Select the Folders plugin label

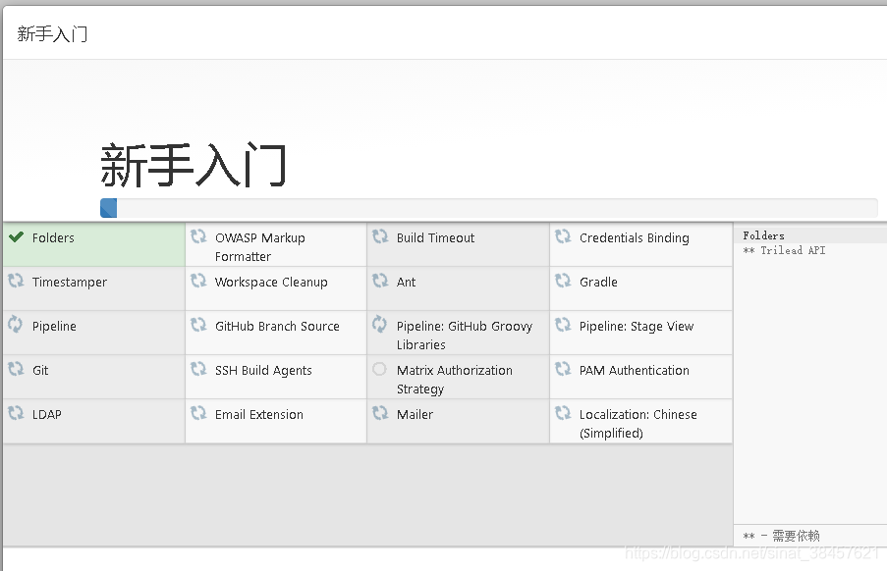click(x=53, y=237)
